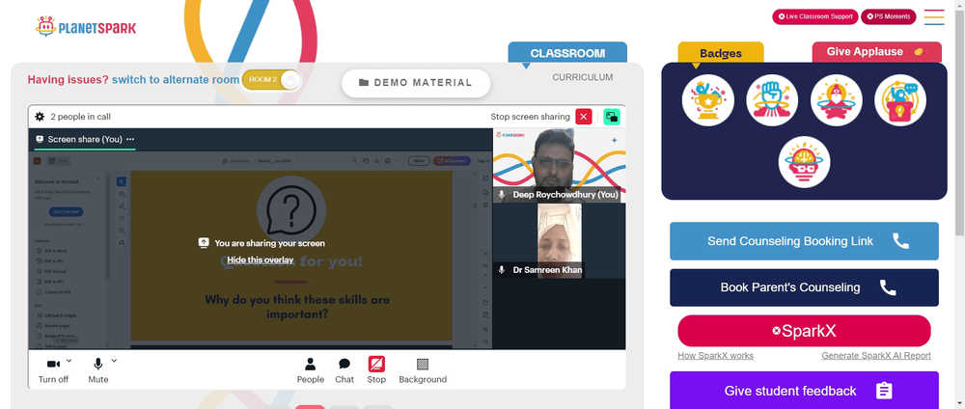This screenshot has width=965, height=409.
Task: Award the brain with glasses badge
Action: point(804,162)
